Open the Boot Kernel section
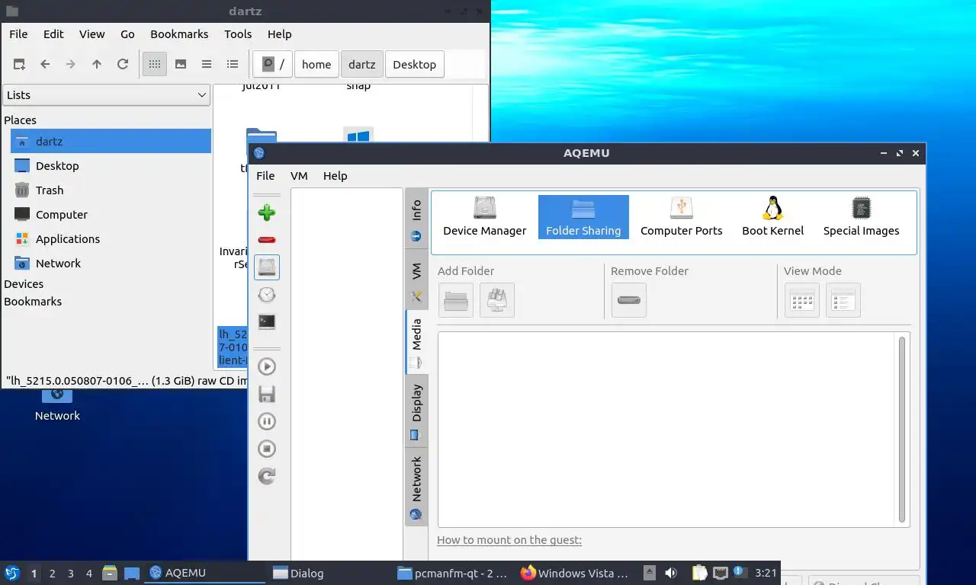976x585 pixels. [x=772, y=216]
